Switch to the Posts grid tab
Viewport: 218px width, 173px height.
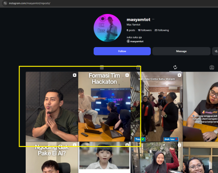102,68
